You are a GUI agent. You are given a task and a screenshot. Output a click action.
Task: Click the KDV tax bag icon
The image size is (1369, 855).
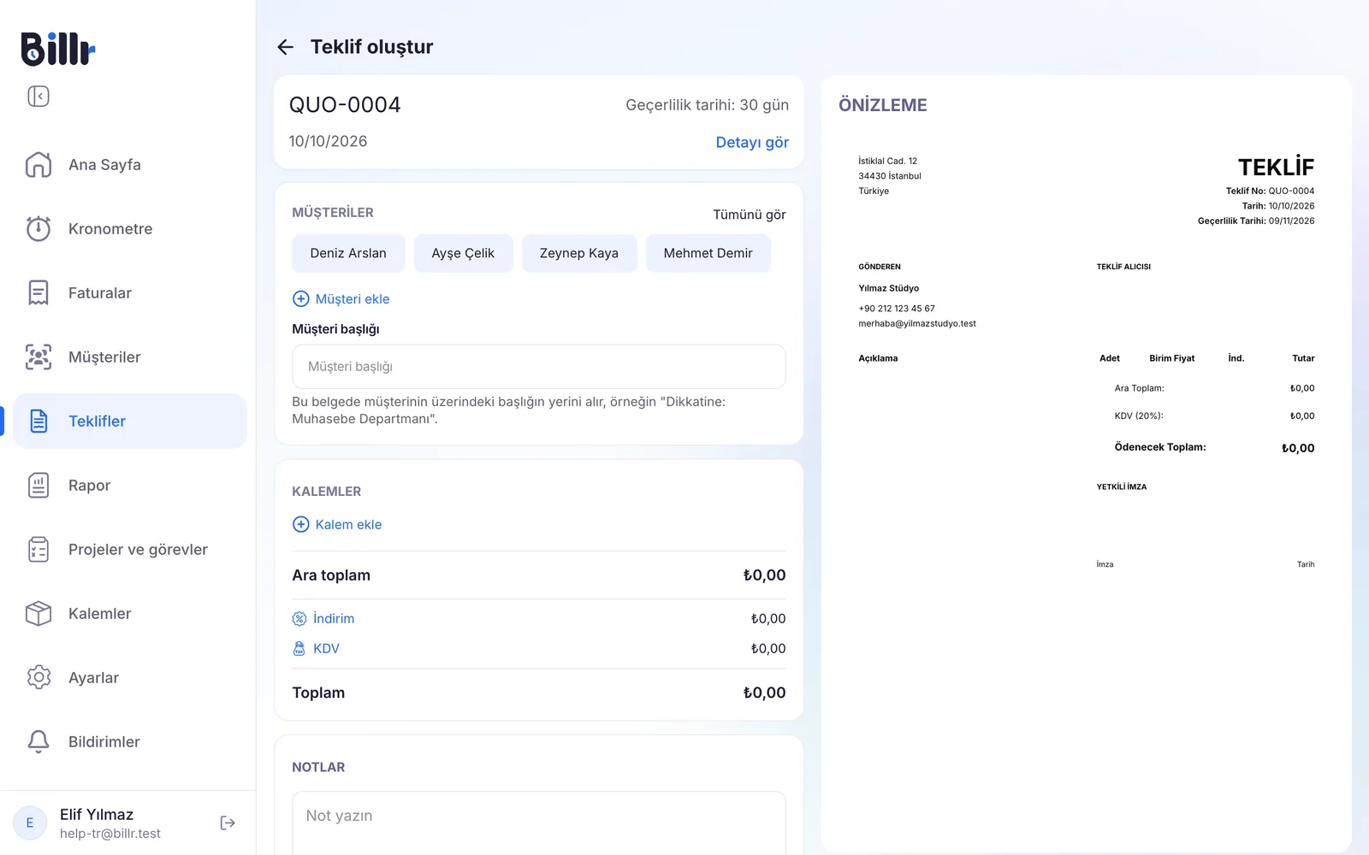click(x=299, y=648)
